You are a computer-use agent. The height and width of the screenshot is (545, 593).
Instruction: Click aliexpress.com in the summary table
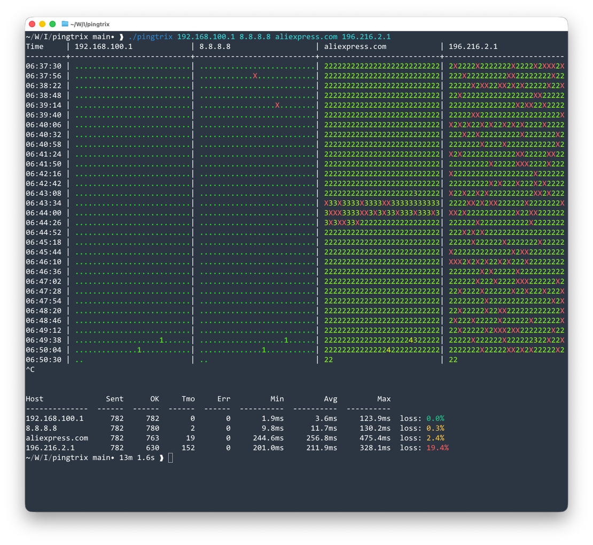(57, 438)
